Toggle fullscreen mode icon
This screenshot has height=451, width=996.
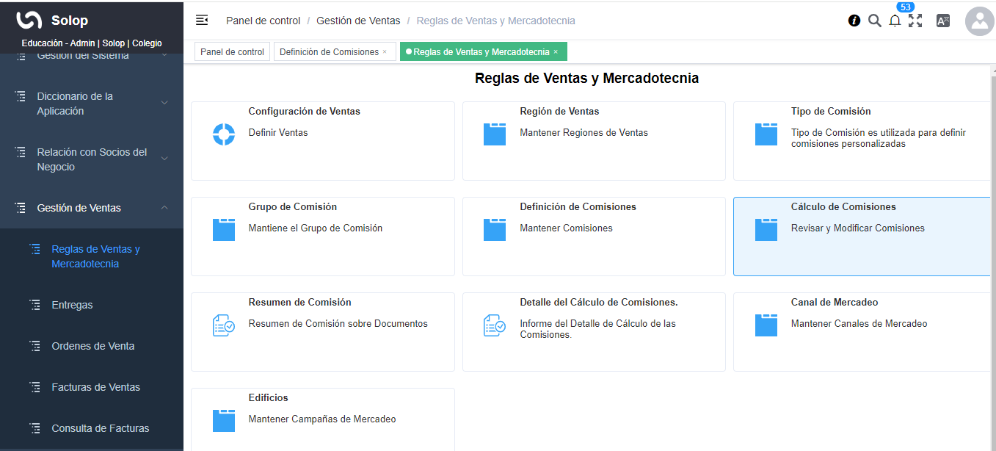915,21
